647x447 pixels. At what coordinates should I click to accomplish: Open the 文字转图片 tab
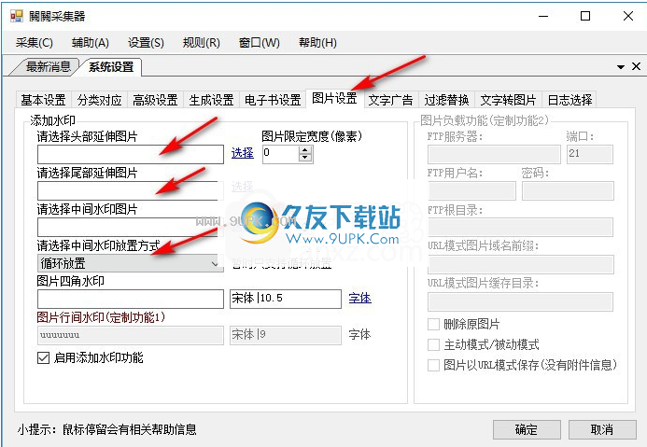click(x=508, y=100)
